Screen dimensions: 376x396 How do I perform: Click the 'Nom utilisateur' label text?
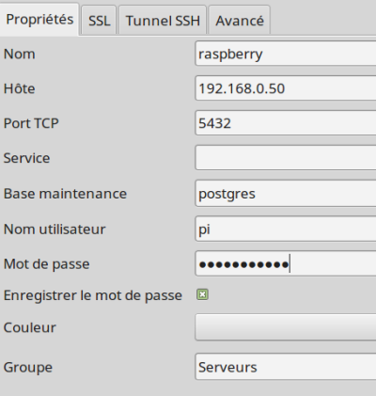[55, 230]
